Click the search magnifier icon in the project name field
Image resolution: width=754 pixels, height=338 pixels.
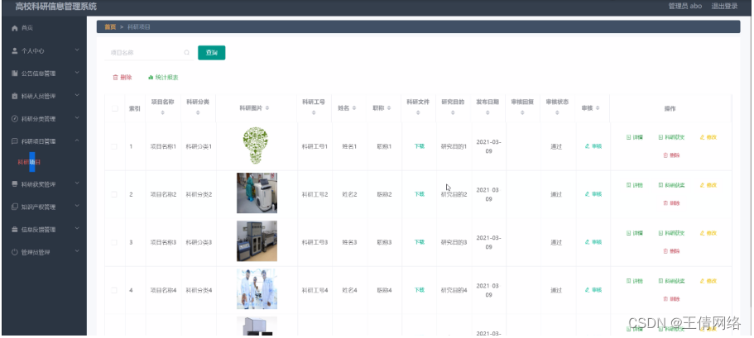coord(186,53)
